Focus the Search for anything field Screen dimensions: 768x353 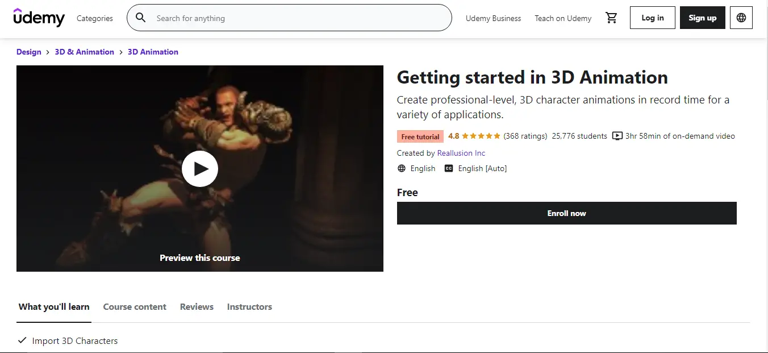pos(289,18)
